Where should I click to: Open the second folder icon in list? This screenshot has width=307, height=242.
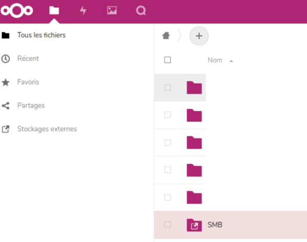click(x=194, y=115)
